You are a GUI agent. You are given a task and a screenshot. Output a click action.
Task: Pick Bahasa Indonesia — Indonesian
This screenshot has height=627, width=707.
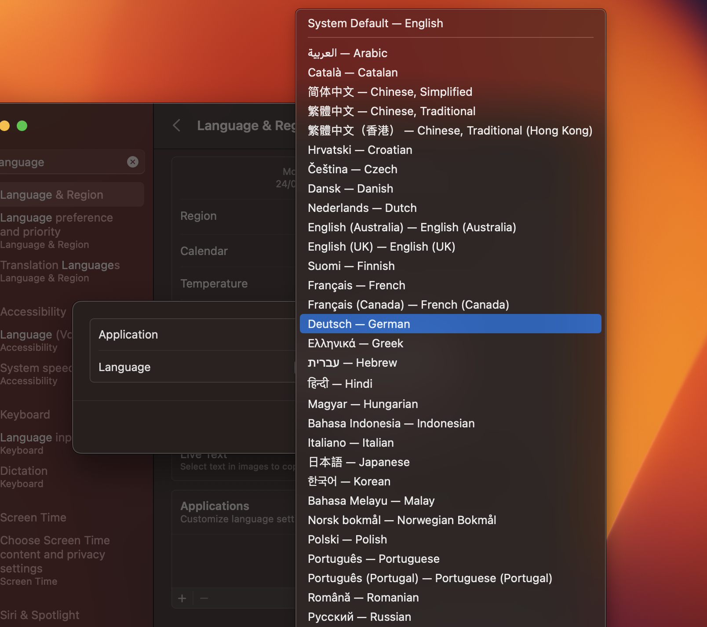(450, 423)
